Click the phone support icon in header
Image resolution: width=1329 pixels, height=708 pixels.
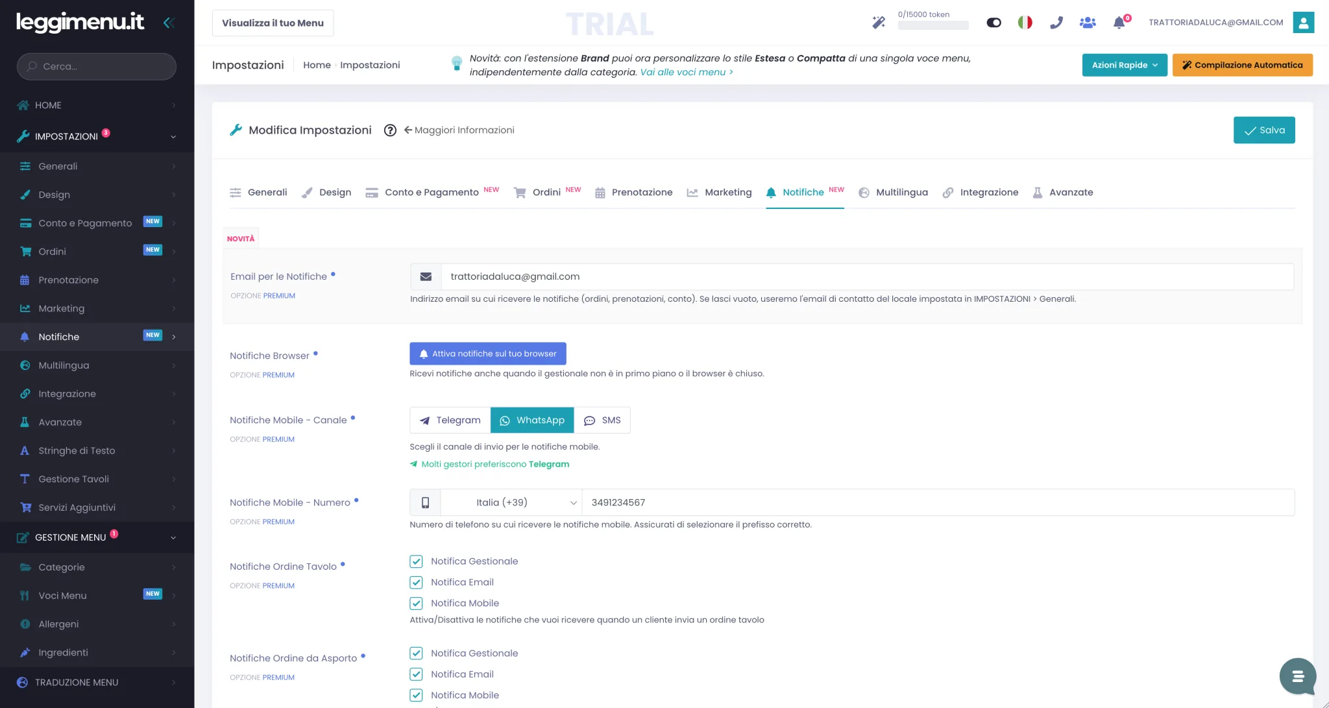(1056, 23)
